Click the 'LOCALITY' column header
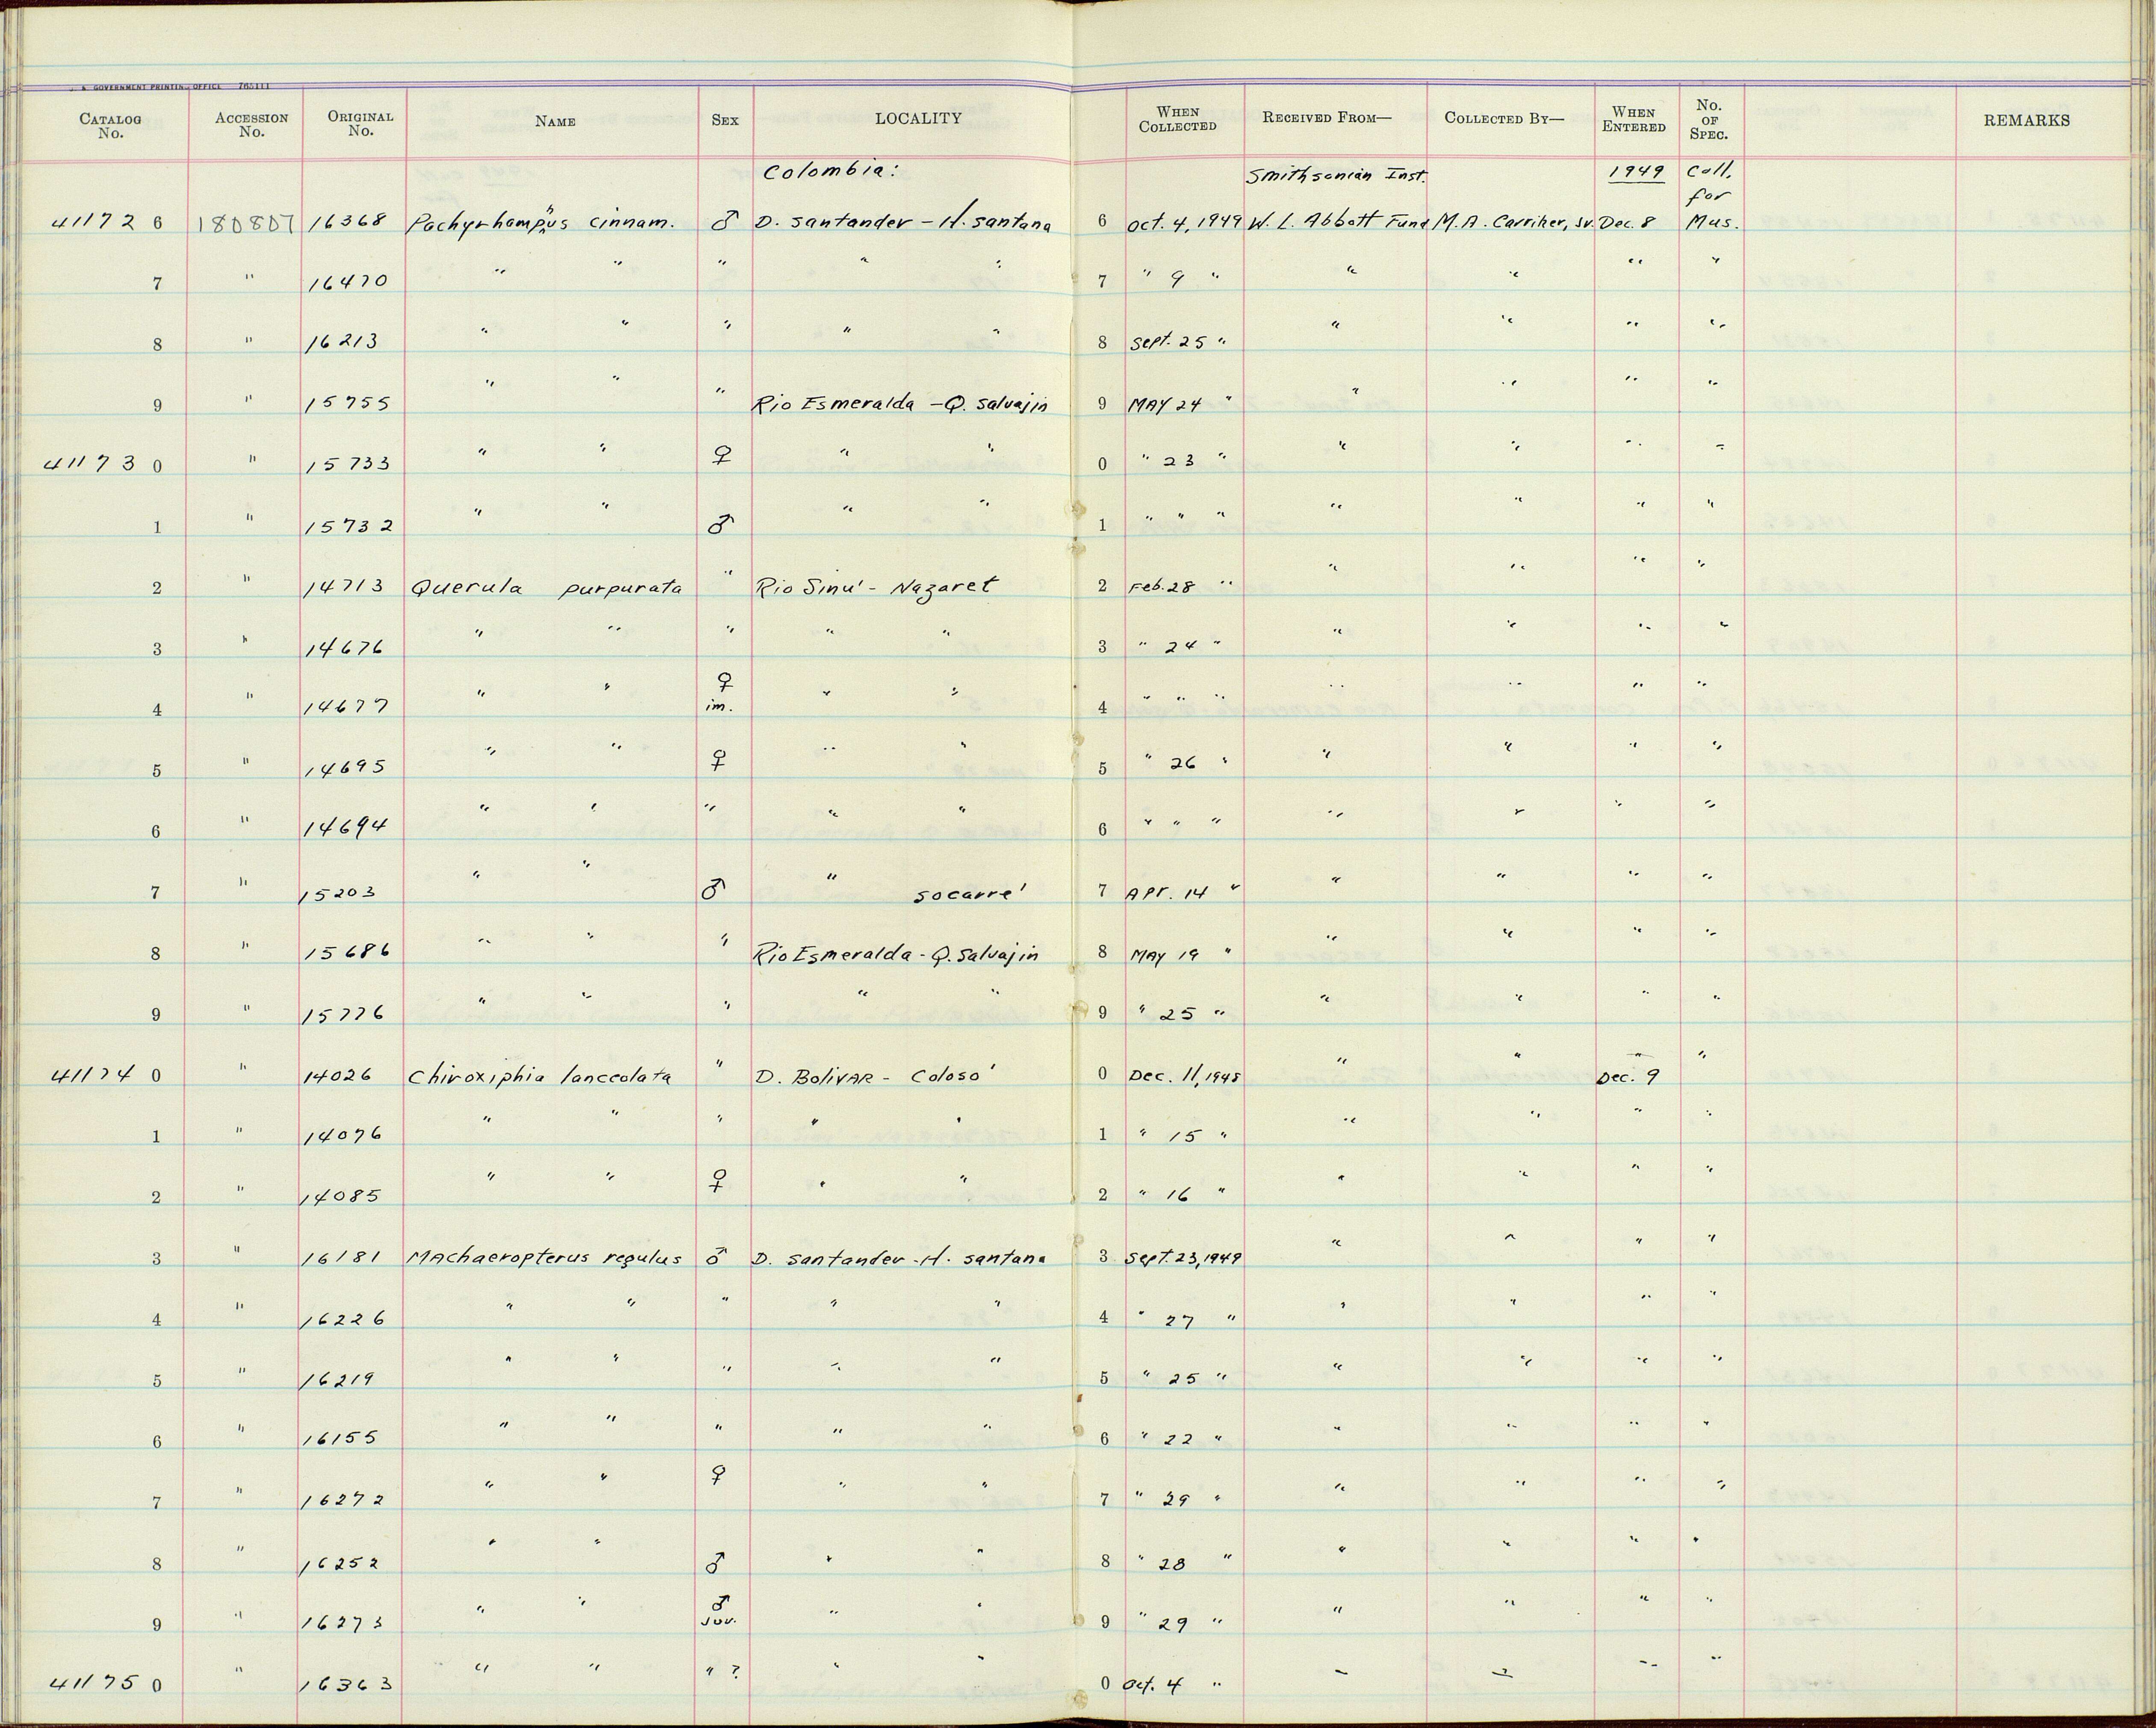The height and width of the screenshot is (1728, 2156). click(x=918, y=118)
